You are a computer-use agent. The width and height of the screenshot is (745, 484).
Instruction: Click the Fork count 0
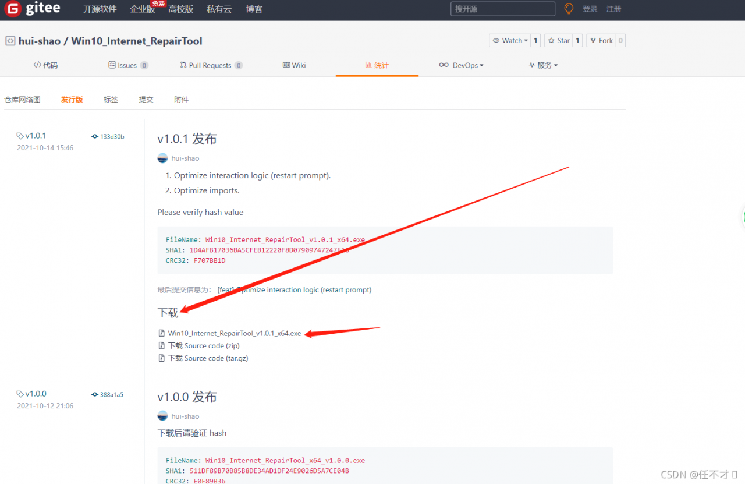tap(620, 41)
